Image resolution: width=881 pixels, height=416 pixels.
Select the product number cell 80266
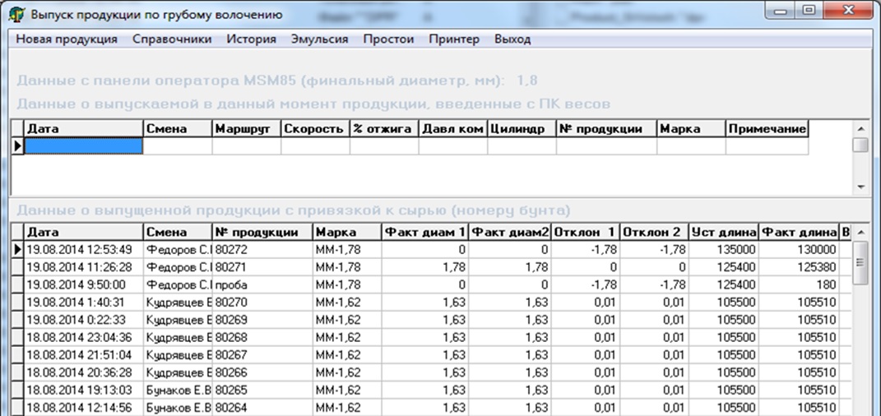[x=262, y=372]
